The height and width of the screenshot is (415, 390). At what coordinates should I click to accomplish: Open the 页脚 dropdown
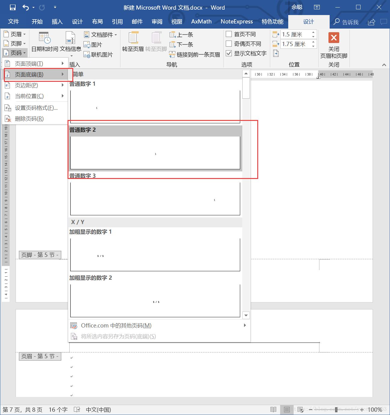15,44
